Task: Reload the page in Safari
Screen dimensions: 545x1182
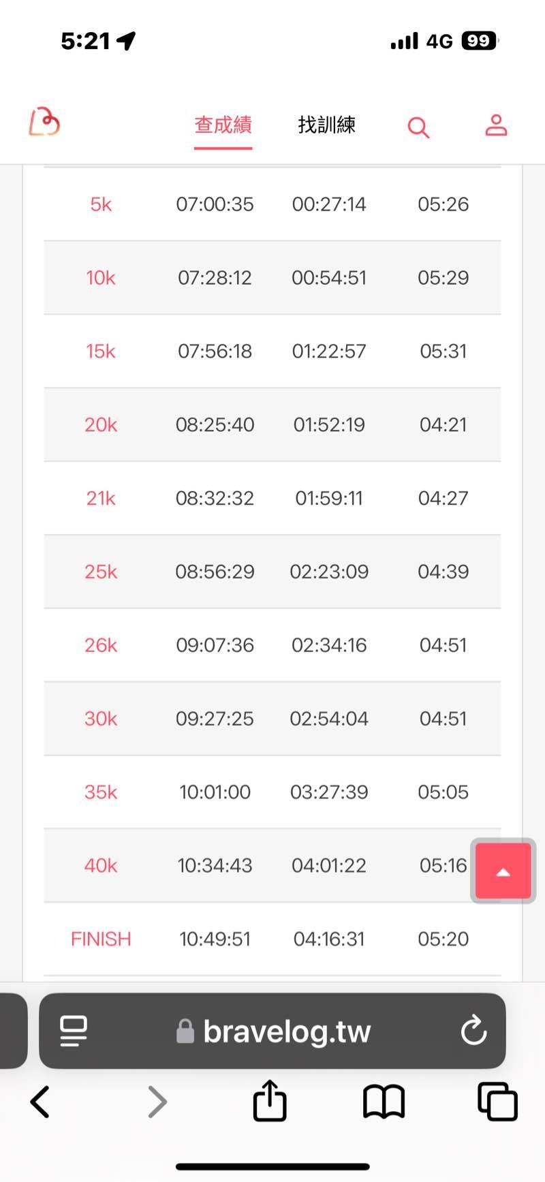Action: click(473, 1031)
